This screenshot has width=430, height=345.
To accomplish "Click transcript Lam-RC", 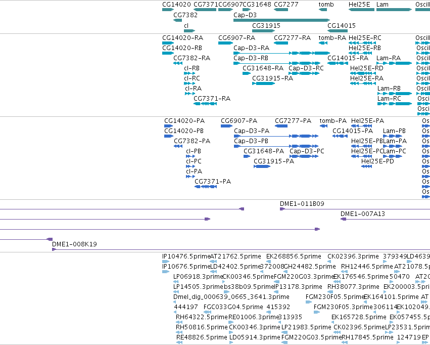I will pyautogui.click(x=389, y=99).
